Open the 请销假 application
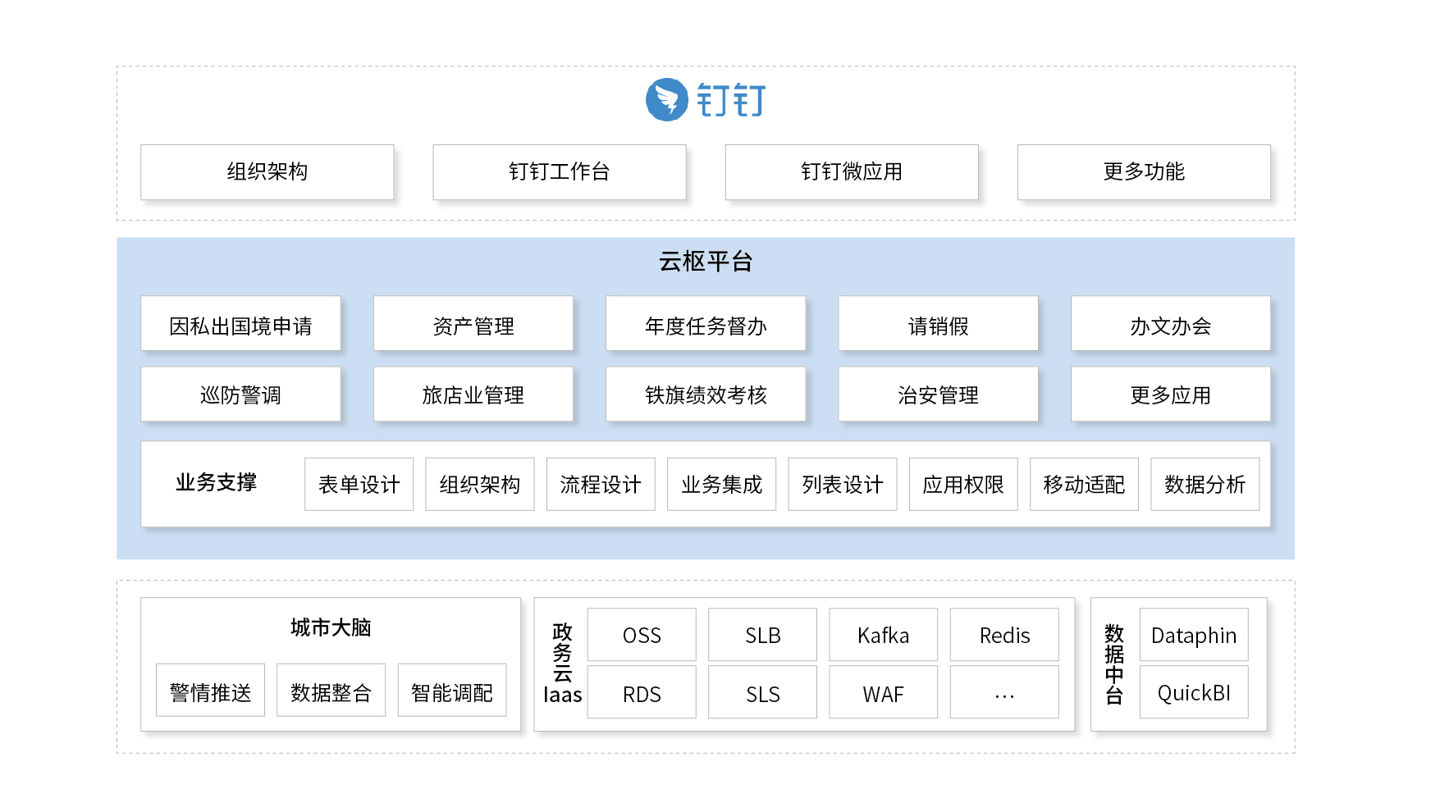1440x789 pixels. (x=938, y=324)
